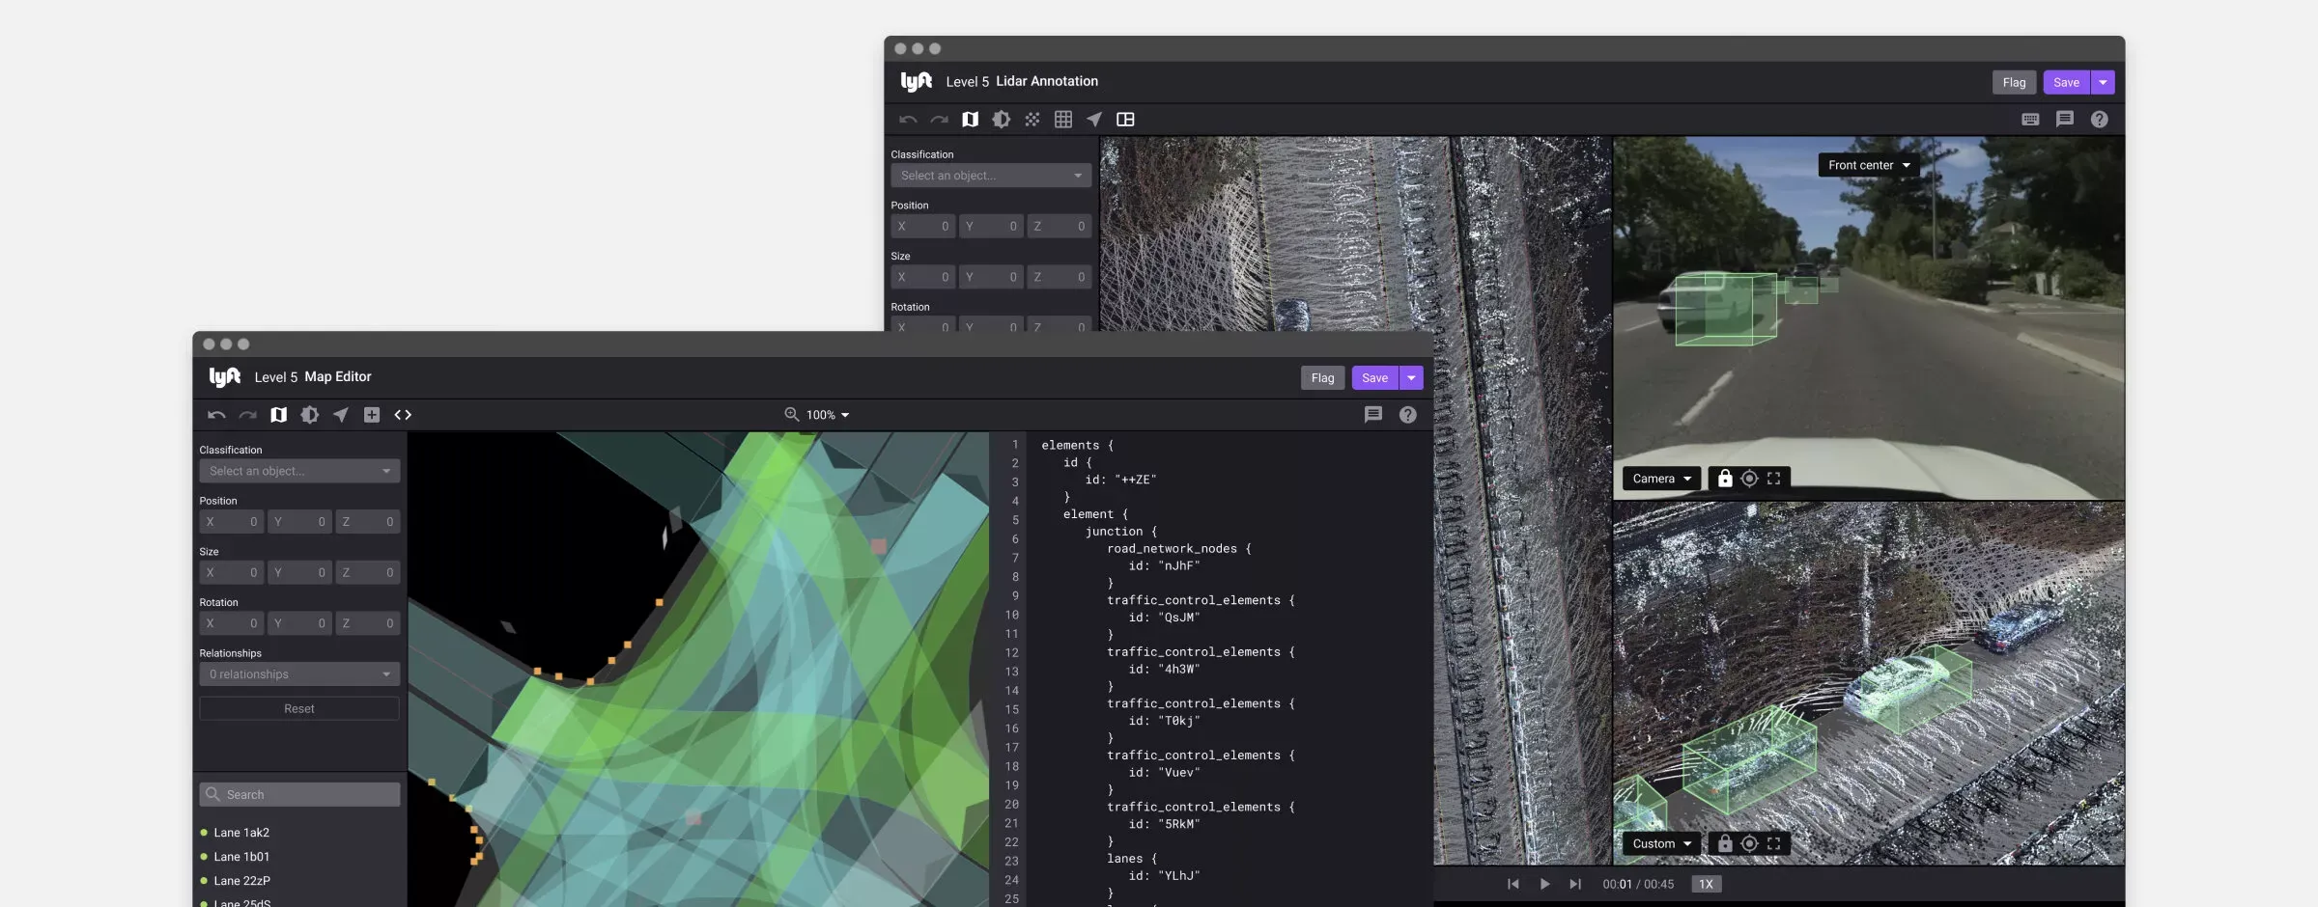The image size is (2318, 907).
Task: Click code line id "++ZE"
Action: 1120,480
